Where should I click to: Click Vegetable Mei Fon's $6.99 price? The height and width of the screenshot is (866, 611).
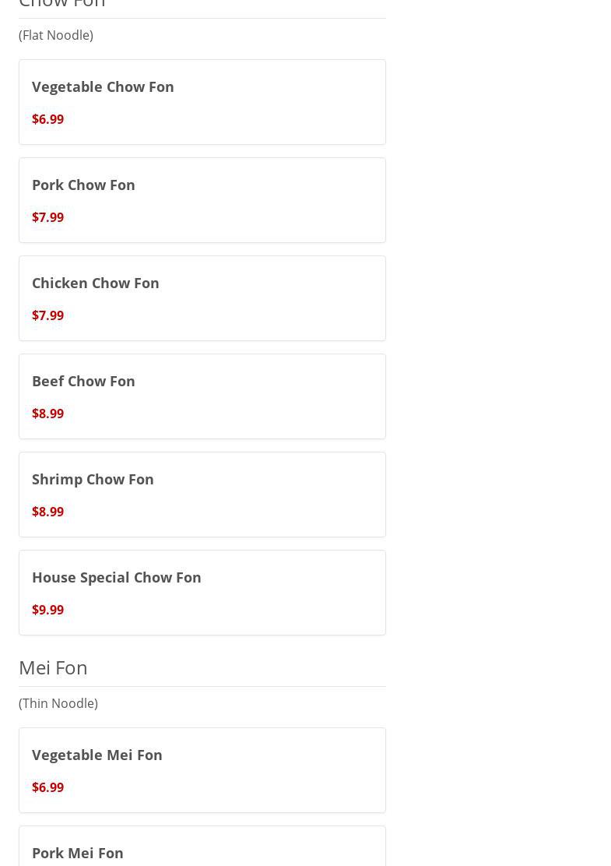click(47, 787)
